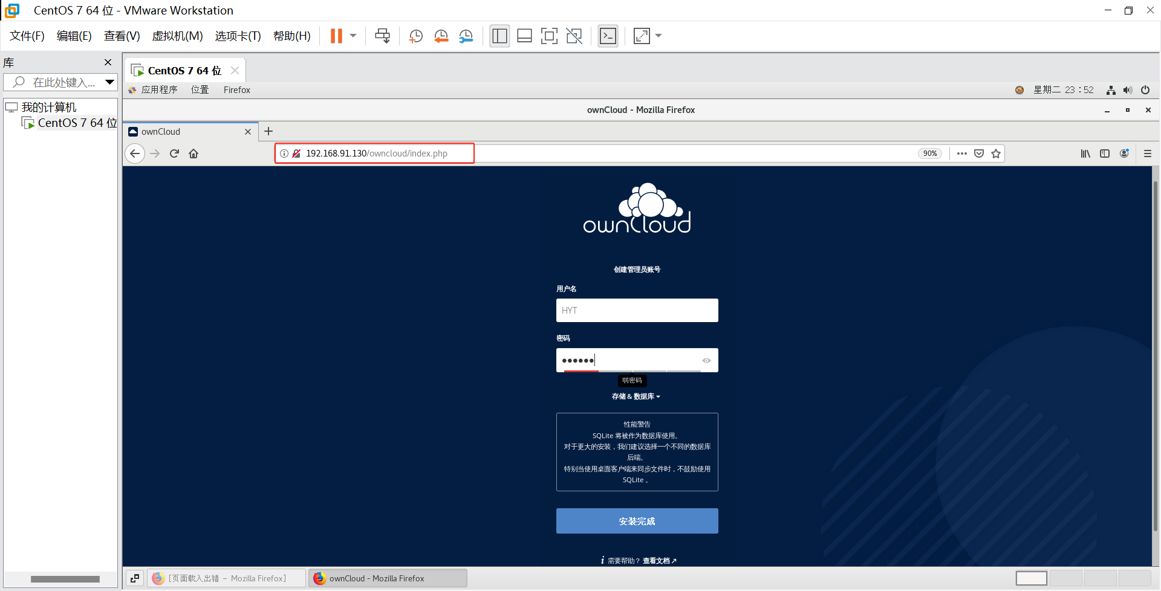
Task: Toggle the Firefox sidebar view
Action: coord(1105,153)
